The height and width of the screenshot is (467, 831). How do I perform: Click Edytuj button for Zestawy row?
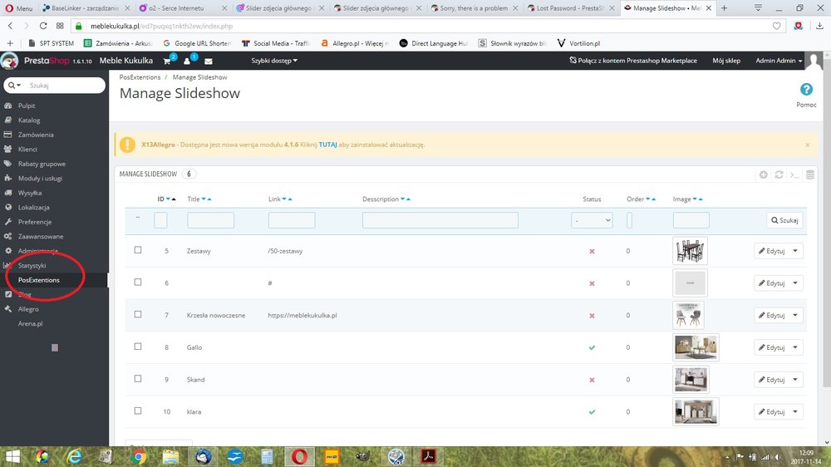[772, 251]
